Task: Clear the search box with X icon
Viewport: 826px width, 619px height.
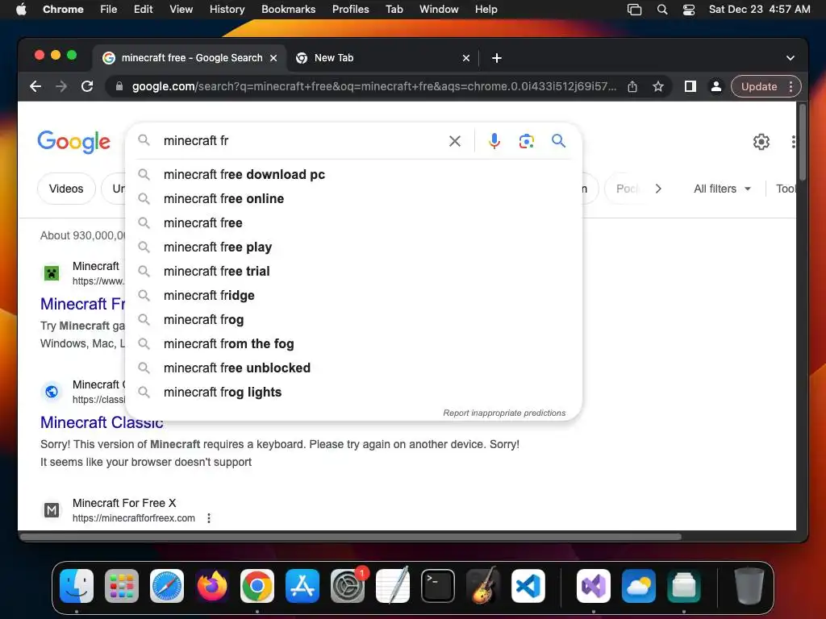Action: click(455, 141)
